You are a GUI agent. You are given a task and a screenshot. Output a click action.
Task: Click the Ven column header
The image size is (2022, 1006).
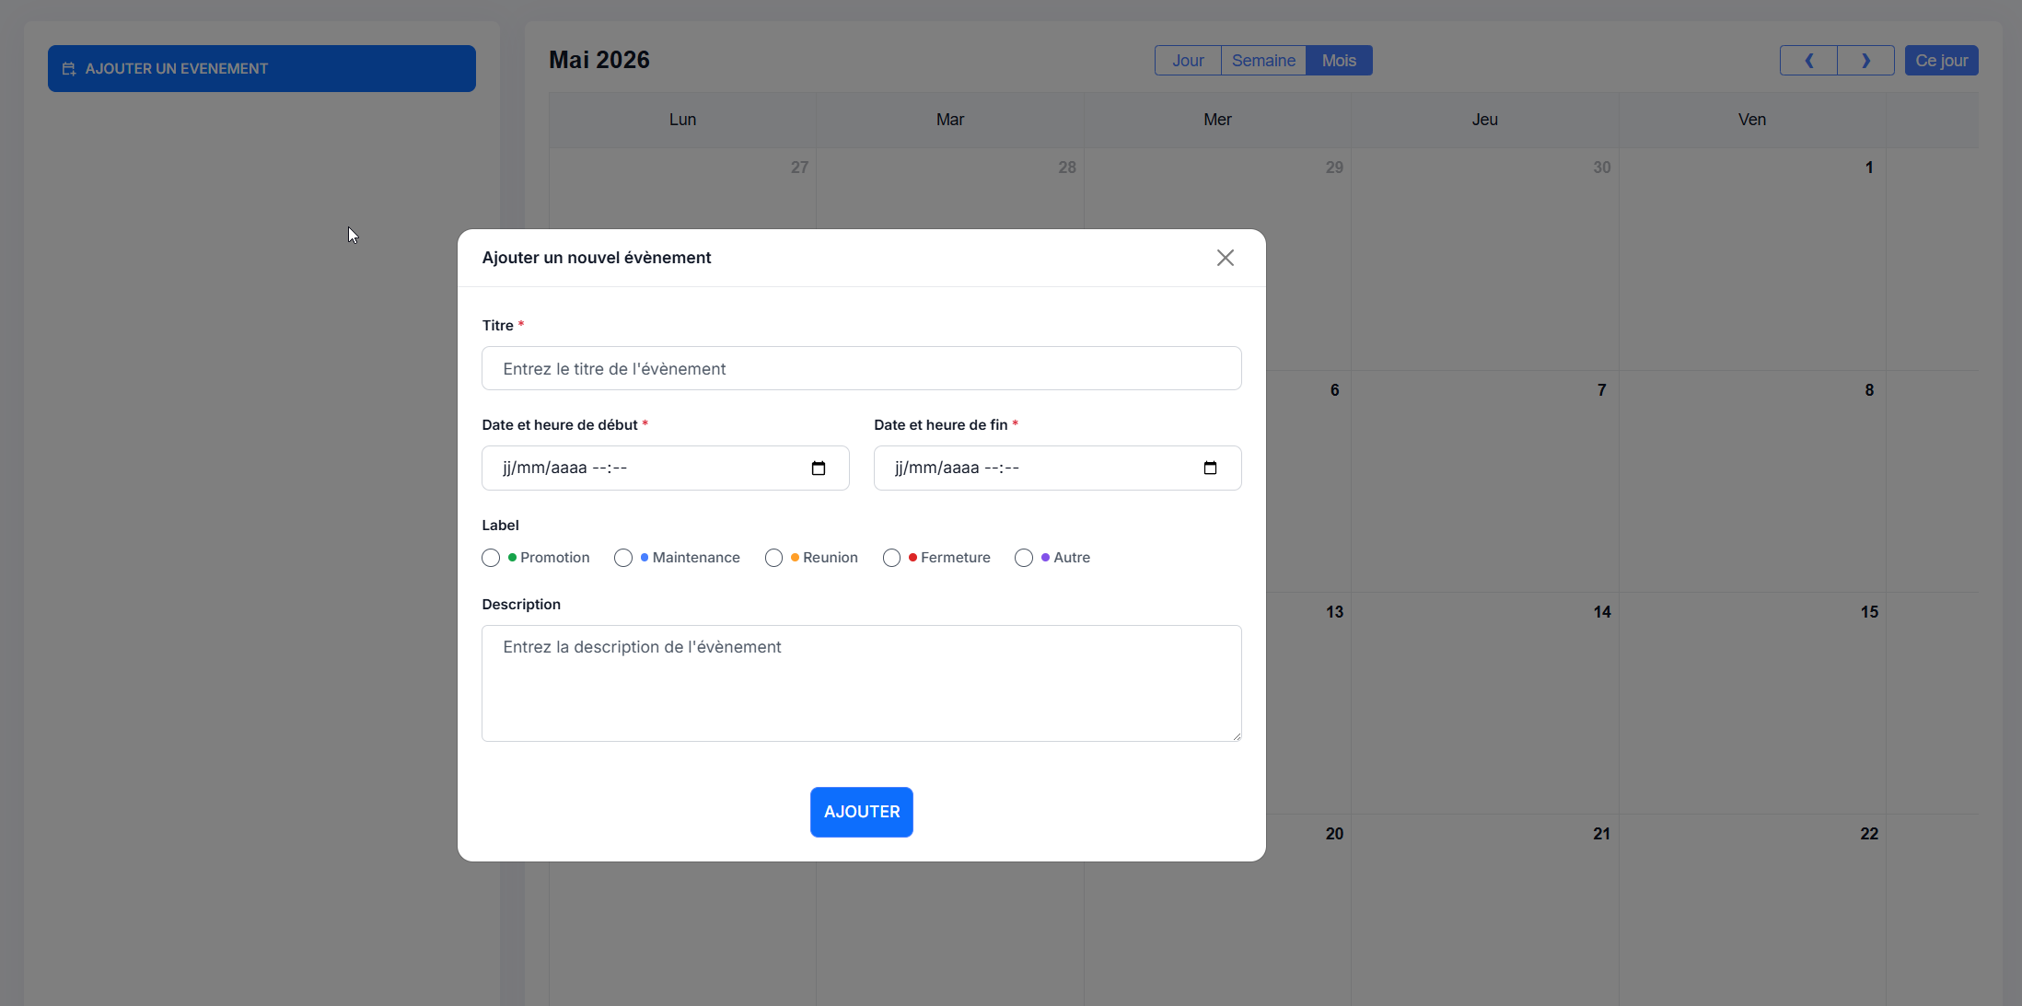click(1751, 120)
